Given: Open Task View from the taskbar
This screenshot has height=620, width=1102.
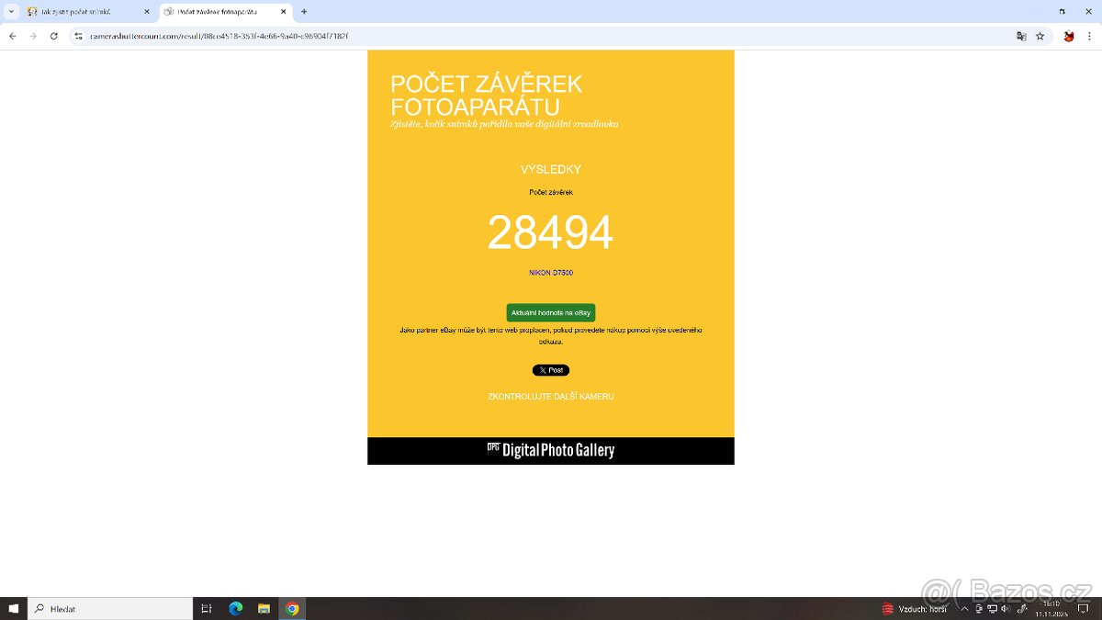Looking at the screenshot, I should [207, 609].
